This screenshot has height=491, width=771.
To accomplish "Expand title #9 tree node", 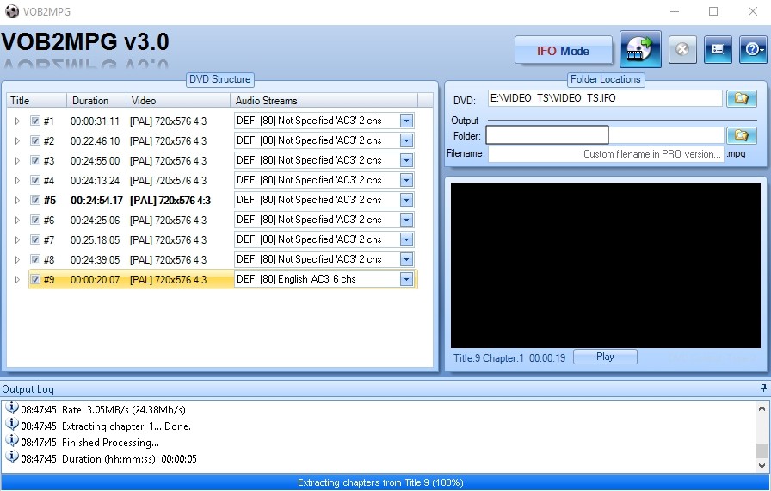I will [17, 279].
